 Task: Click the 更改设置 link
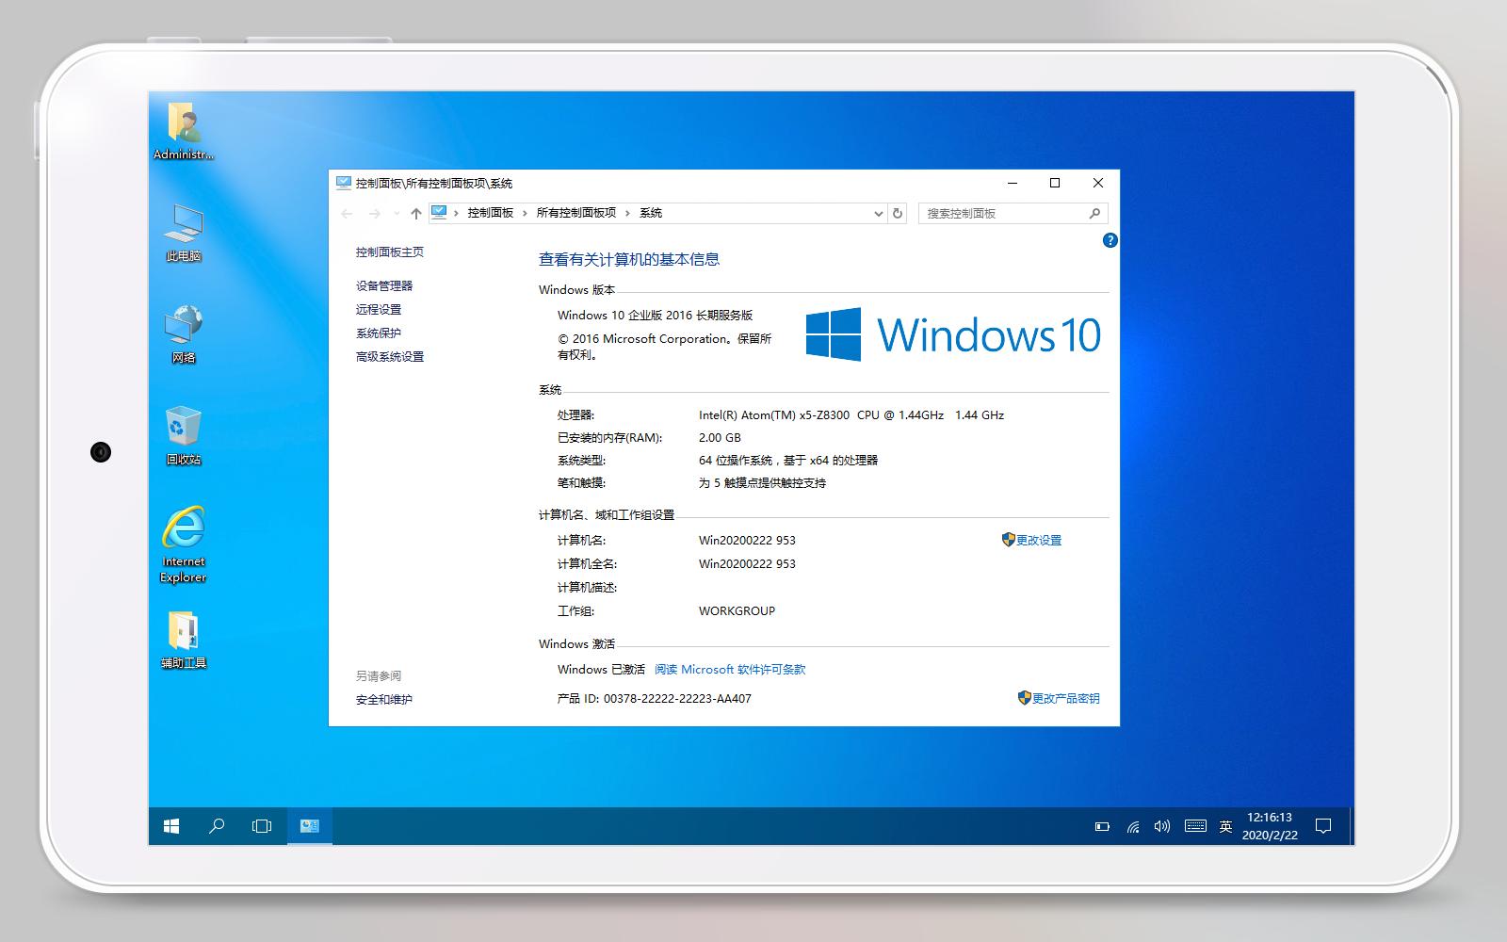(1041, 540)
